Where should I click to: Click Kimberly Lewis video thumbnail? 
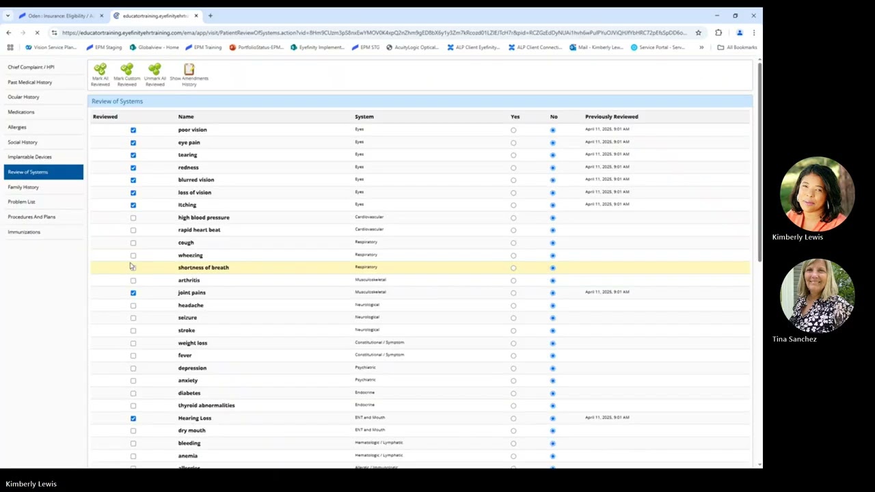click(817, 195)
